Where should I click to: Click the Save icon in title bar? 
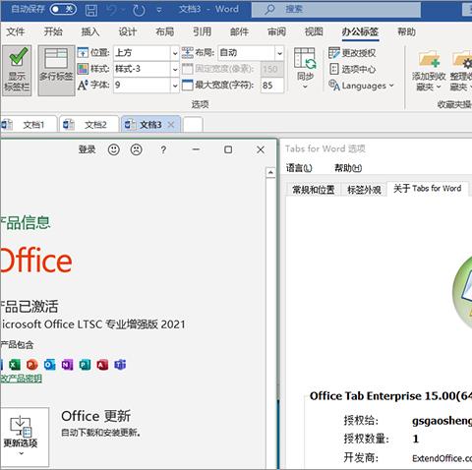click(x=91, y=10)
